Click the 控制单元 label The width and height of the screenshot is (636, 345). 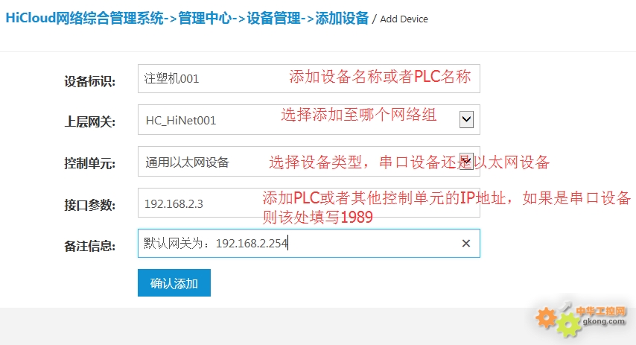point(89,163)
